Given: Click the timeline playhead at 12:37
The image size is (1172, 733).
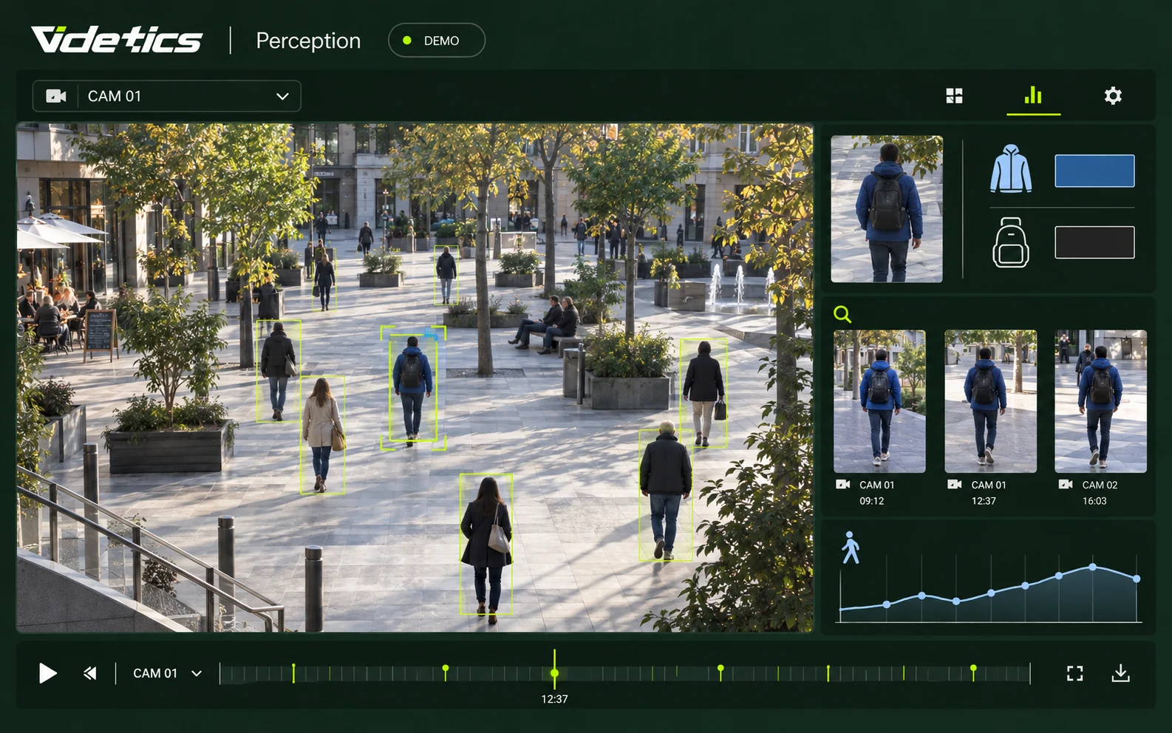Looking at the screenshot, I should coord(554,672).
